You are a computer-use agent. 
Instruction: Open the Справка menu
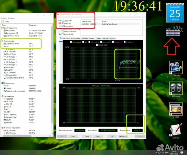click(x=11, y=18)
